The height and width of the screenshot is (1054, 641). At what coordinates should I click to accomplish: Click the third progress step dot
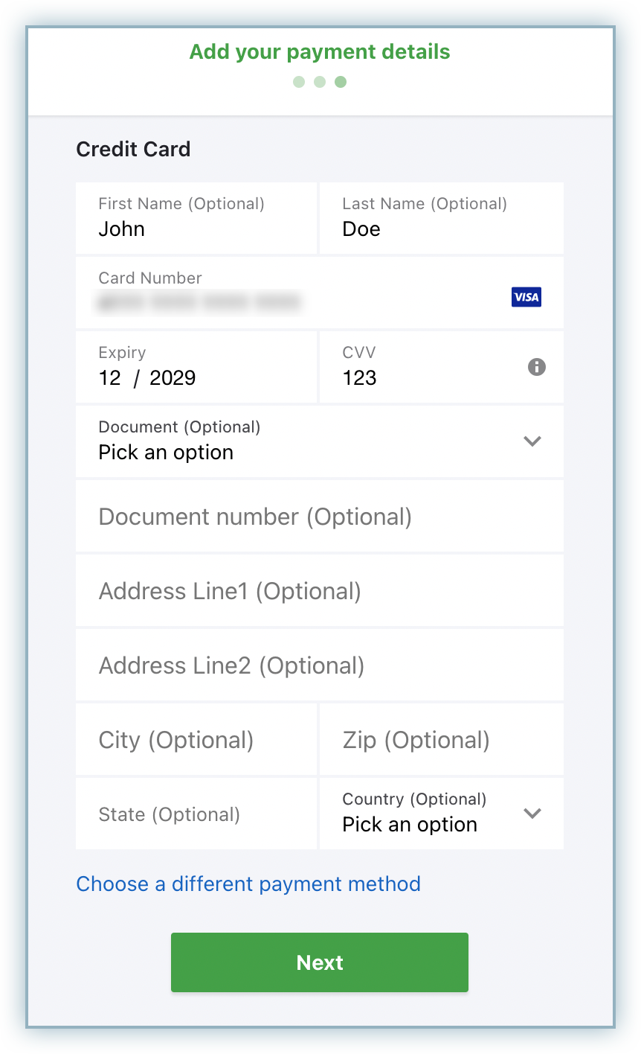tap(341, 82)
